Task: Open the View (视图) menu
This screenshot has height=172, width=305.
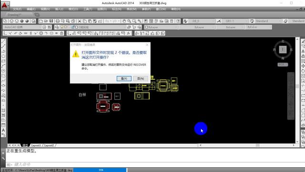Action: pos(45,9)
